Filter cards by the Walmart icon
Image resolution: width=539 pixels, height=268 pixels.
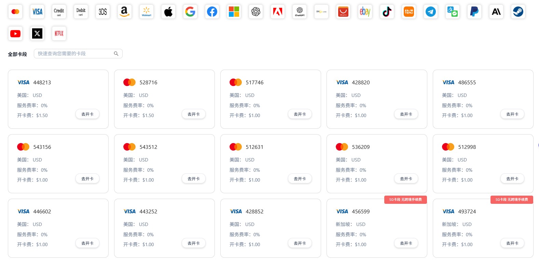point(147,12)
